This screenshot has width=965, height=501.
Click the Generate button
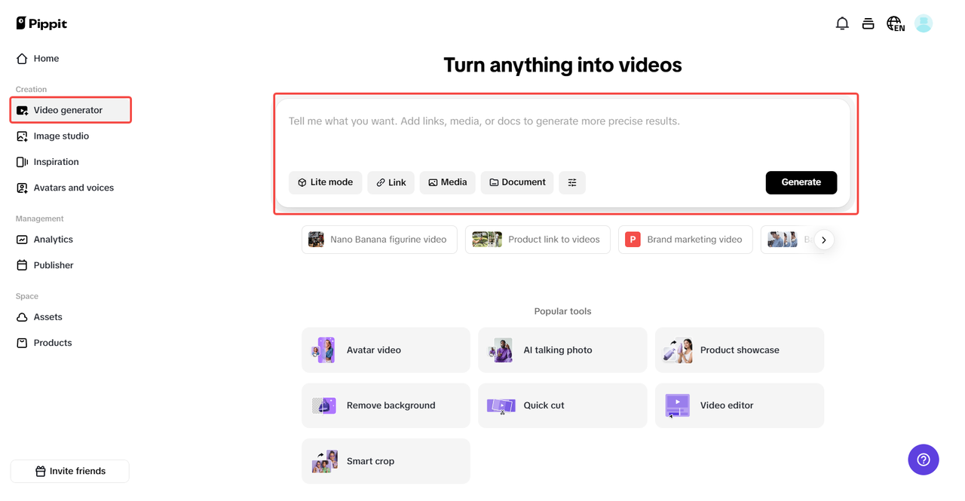[801, 182]
